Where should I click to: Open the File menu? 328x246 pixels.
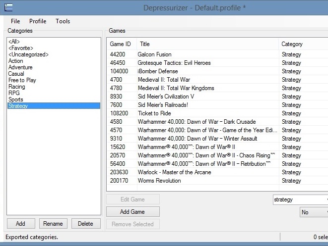[15, 21]
